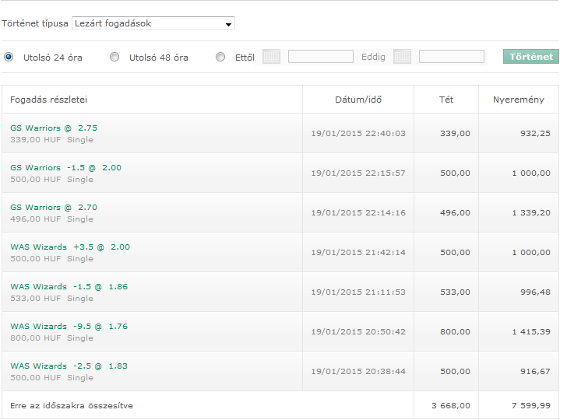Open the 'WAS Wizards -2.5 @ 1.83' bet
This screenshot has width=567, height=420.
(x=69, y=366)
